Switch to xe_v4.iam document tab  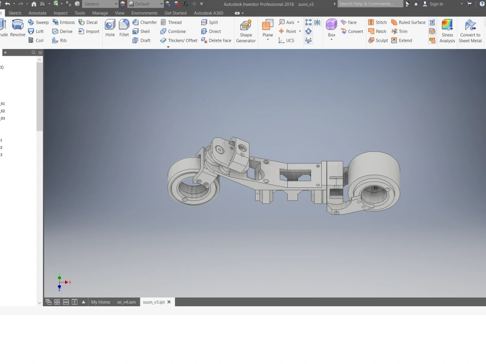126,302
